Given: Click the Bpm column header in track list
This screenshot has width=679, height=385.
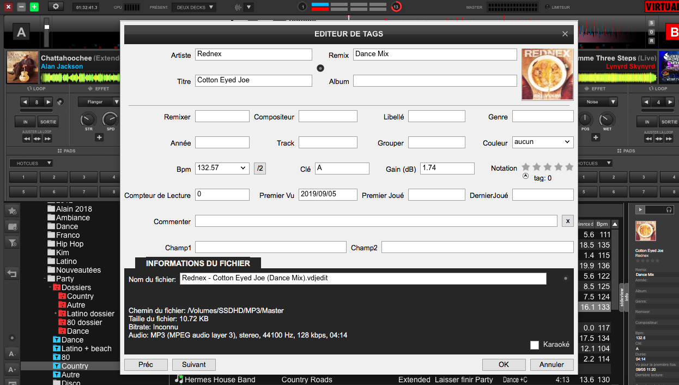Looking at the screenshot, I should [602, 224].
